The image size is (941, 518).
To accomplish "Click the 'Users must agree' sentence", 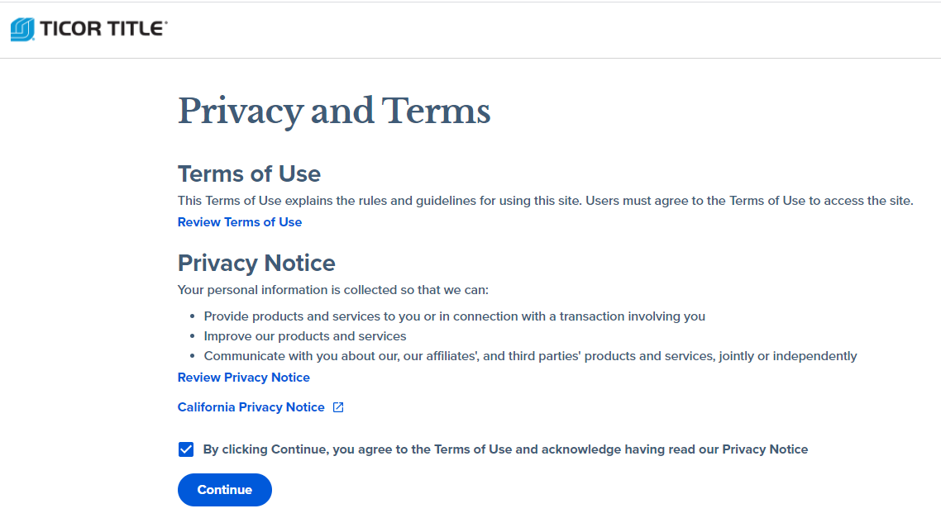I will tap(749, 201).
